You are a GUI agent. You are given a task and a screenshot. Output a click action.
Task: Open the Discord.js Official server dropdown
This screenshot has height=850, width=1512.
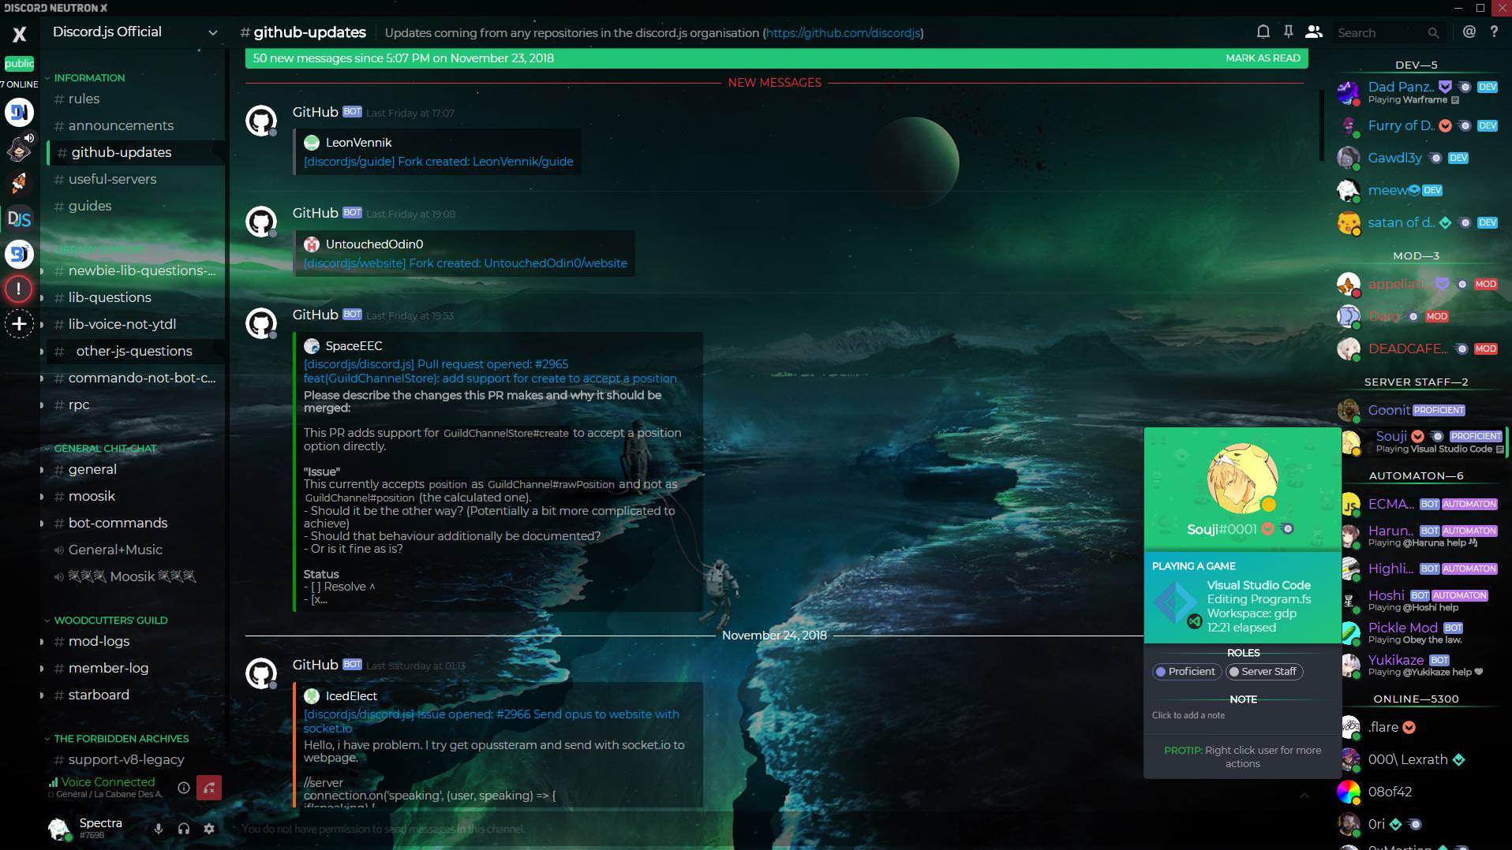[134, 32]
